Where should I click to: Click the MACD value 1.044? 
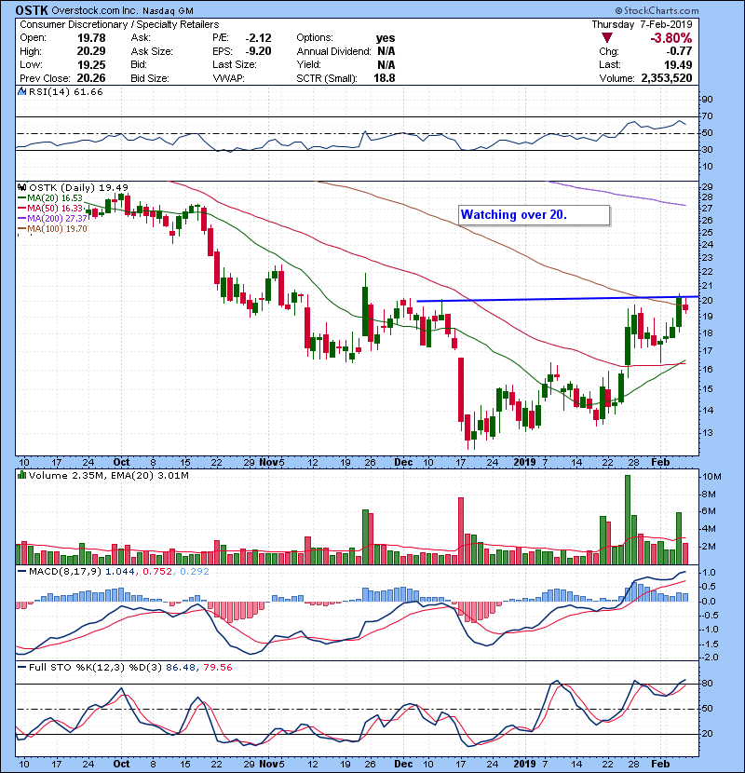[120, 572]
